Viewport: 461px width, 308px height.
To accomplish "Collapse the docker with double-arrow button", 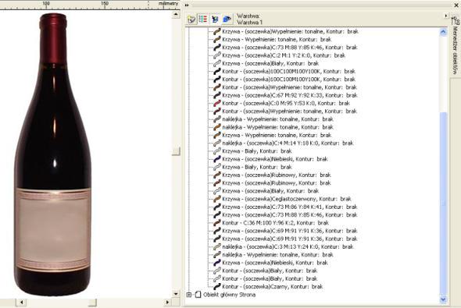I will pos(187,5).
